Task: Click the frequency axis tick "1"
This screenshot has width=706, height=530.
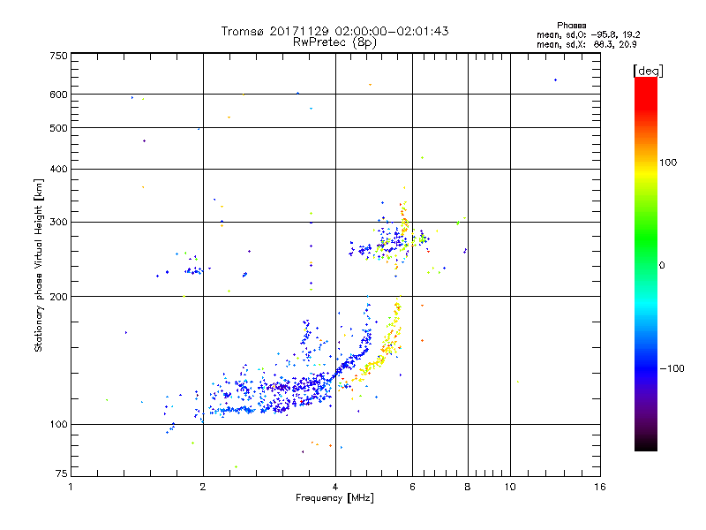Action: click(x=71, y=487)
